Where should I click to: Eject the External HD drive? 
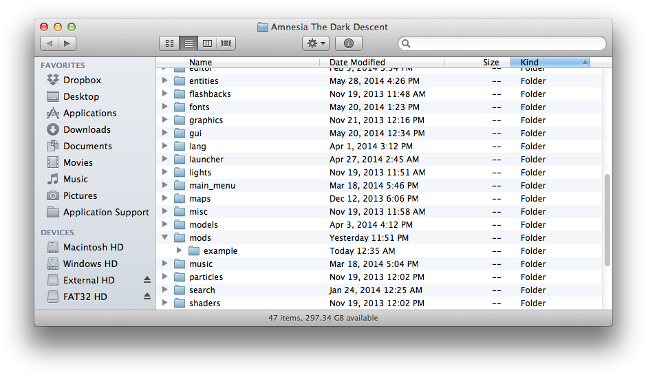coord(147,280)
